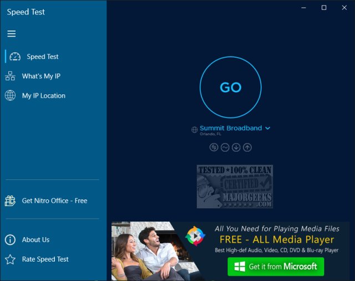The width and height of the screenshot is (355, 281).
Task: Click the jitter wave icon
Action: click(225, 148)
